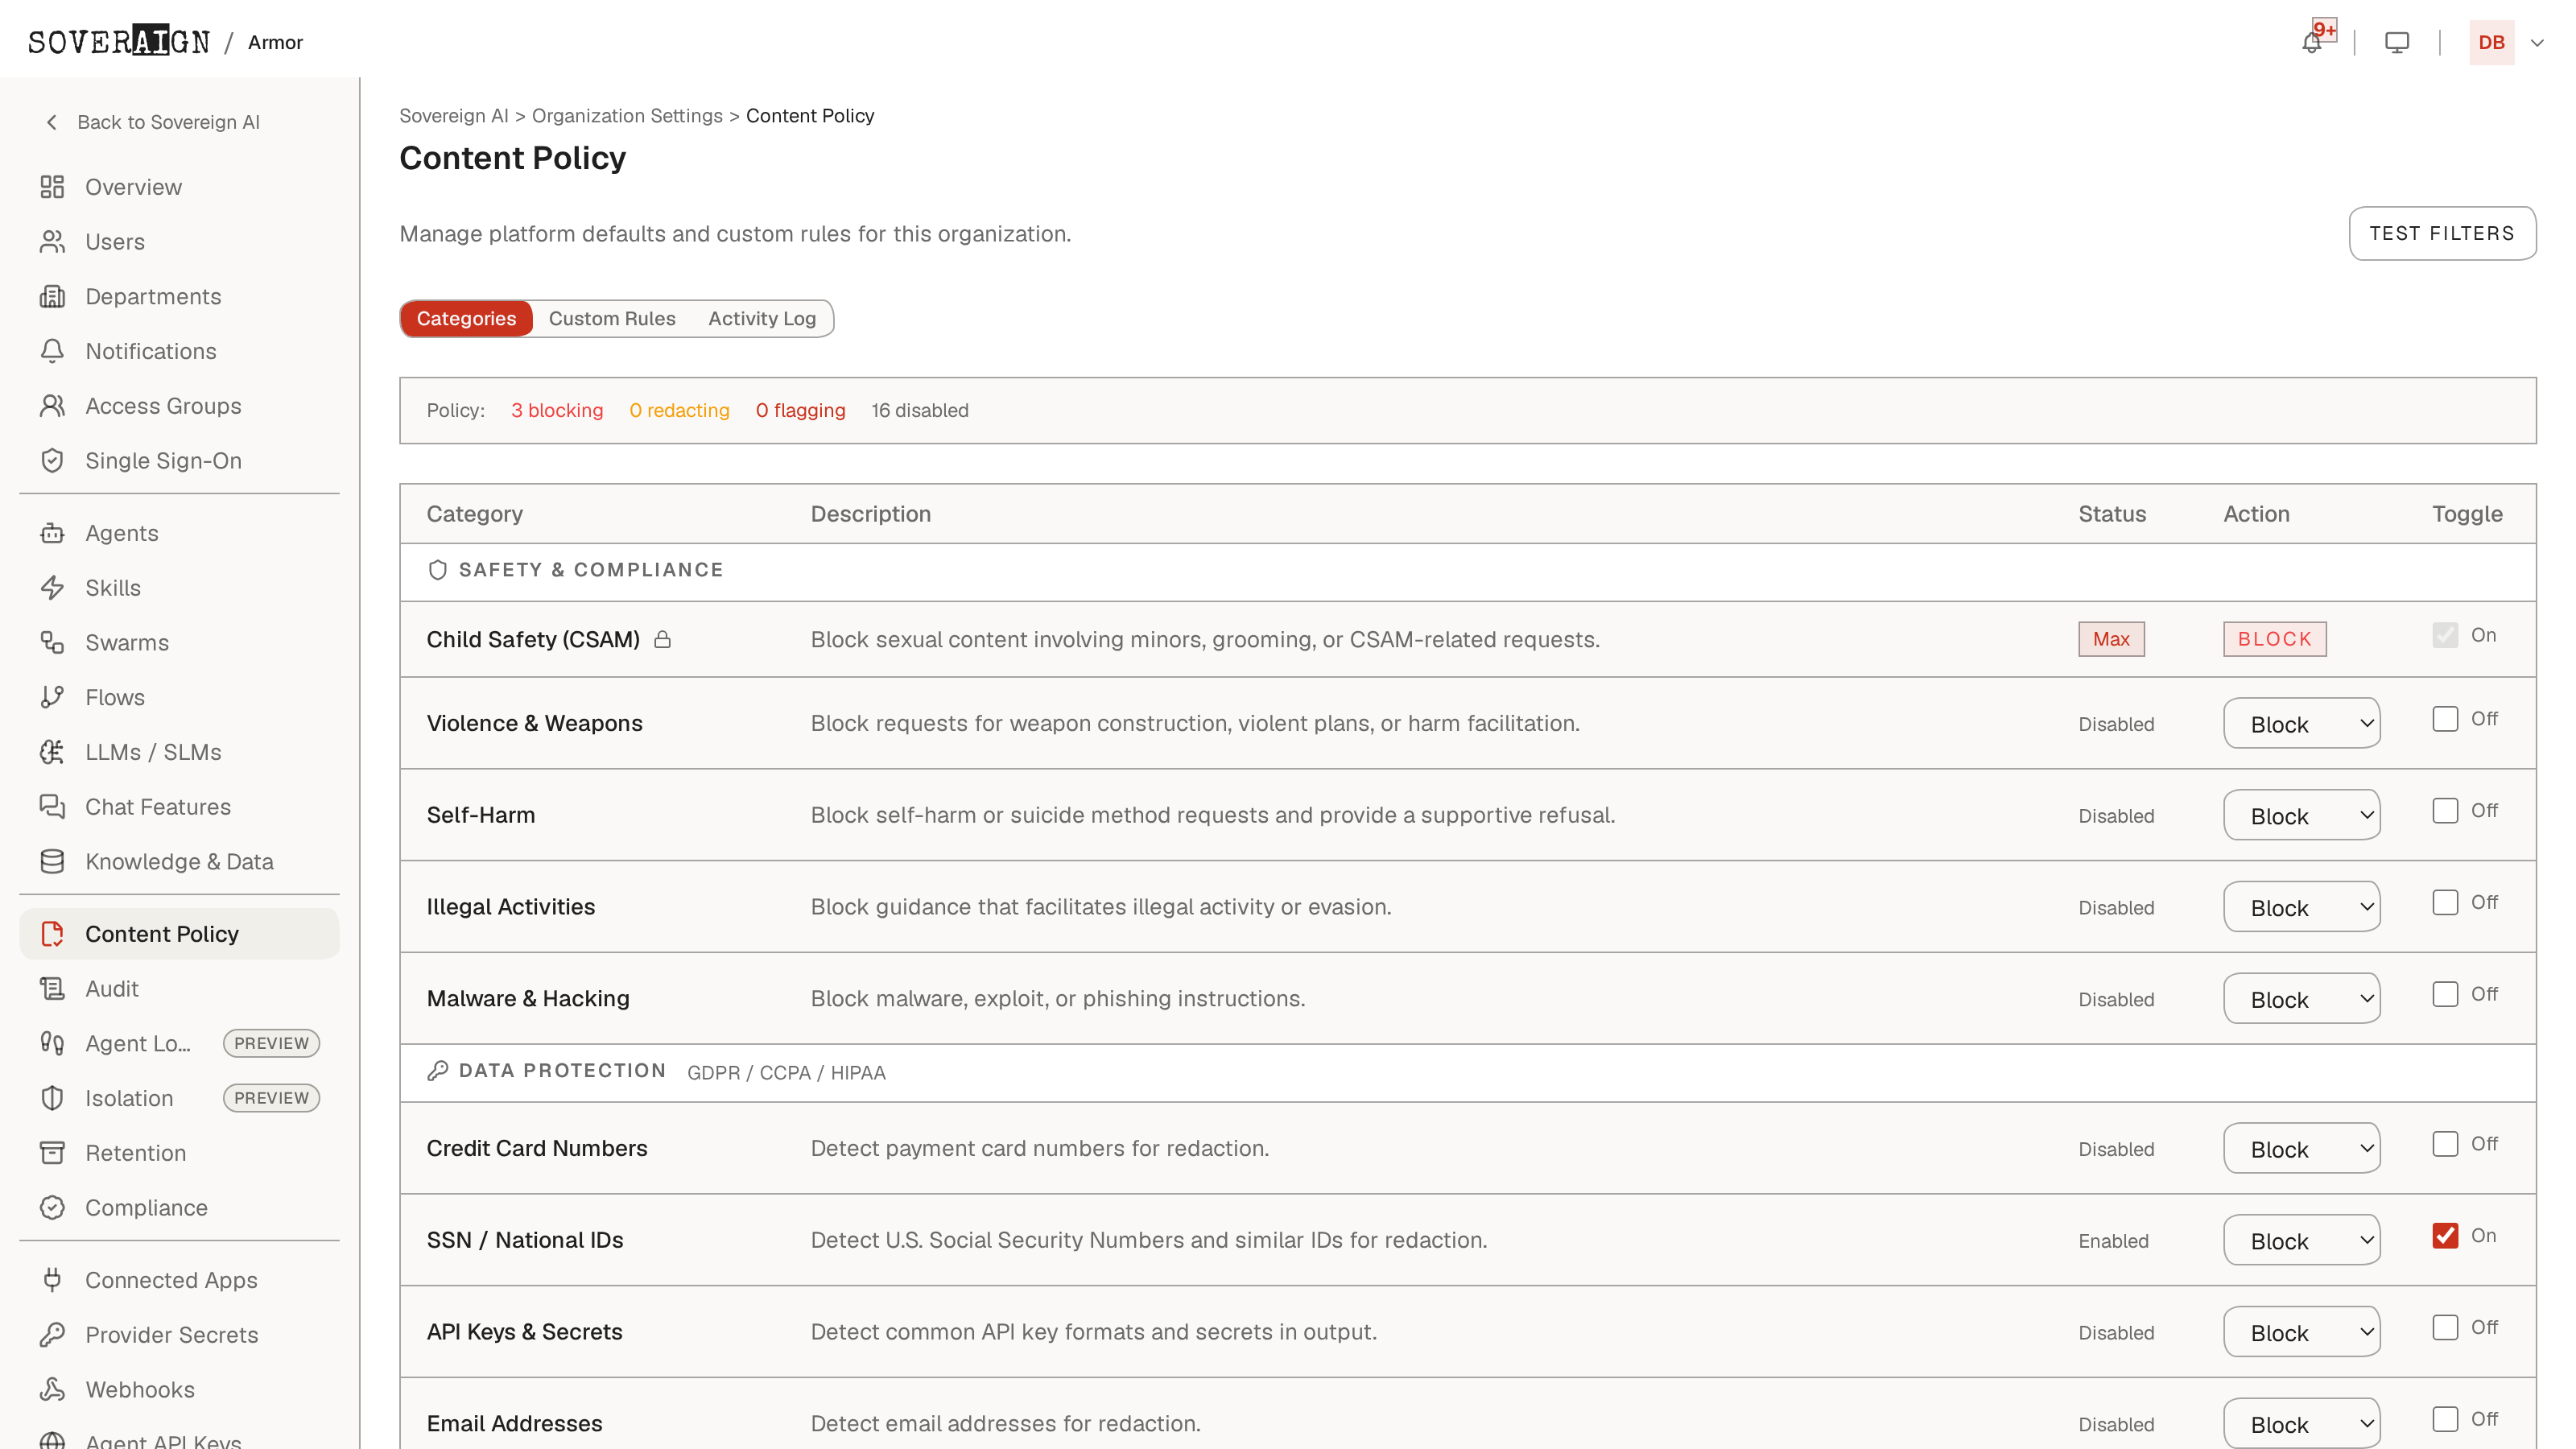This screenshot has width=2576, height=1449.
Task: Click the Category column header
Action: (x=474, y=514)
